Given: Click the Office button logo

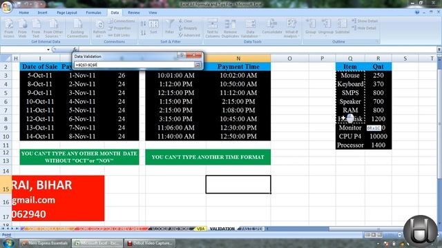Looking at the screenshot, I should (x=7, y=6).
